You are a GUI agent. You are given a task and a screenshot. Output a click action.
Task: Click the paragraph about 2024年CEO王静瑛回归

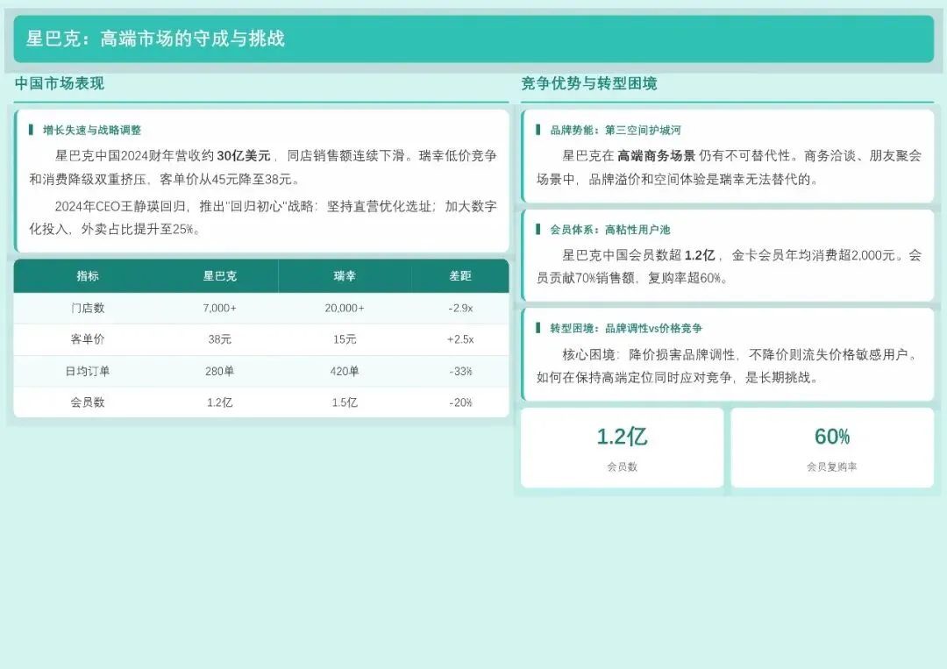tap(263, 217)
